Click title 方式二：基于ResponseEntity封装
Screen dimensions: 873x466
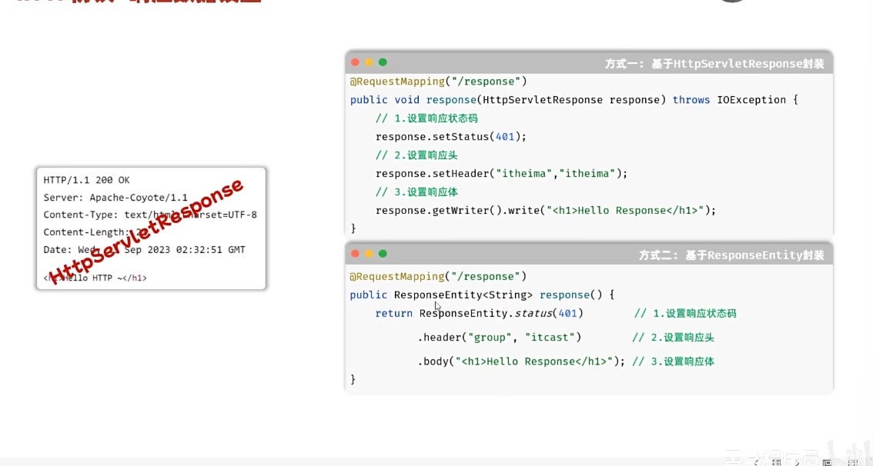[731, 255]
